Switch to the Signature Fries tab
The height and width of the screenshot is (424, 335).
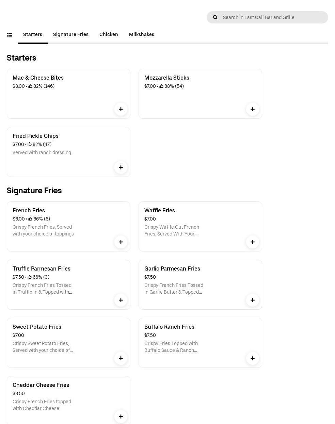(71, 34)
